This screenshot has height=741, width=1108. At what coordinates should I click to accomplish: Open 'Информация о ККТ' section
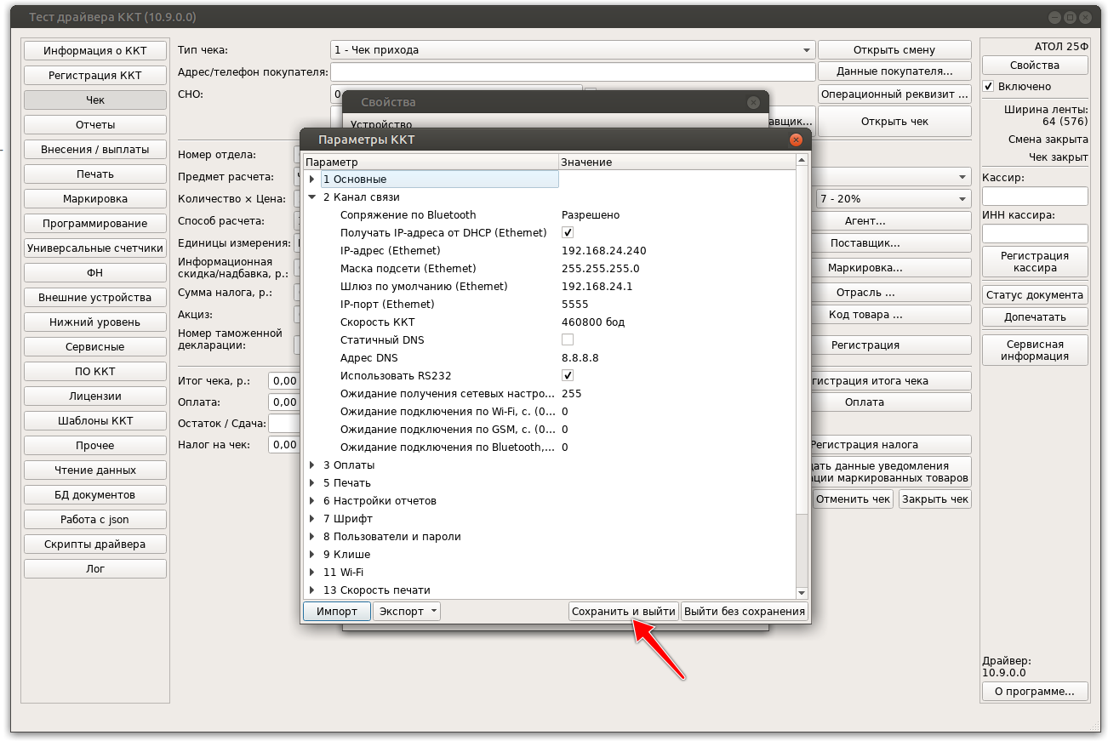point(95,50)
